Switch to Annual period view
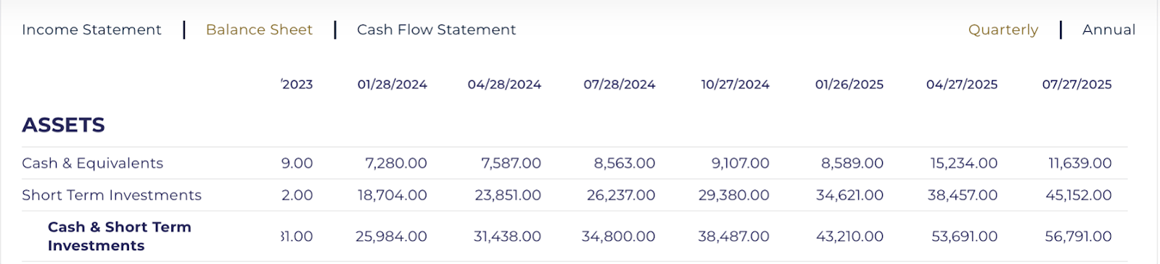The image size is (1160, 264). (1108, 30)
